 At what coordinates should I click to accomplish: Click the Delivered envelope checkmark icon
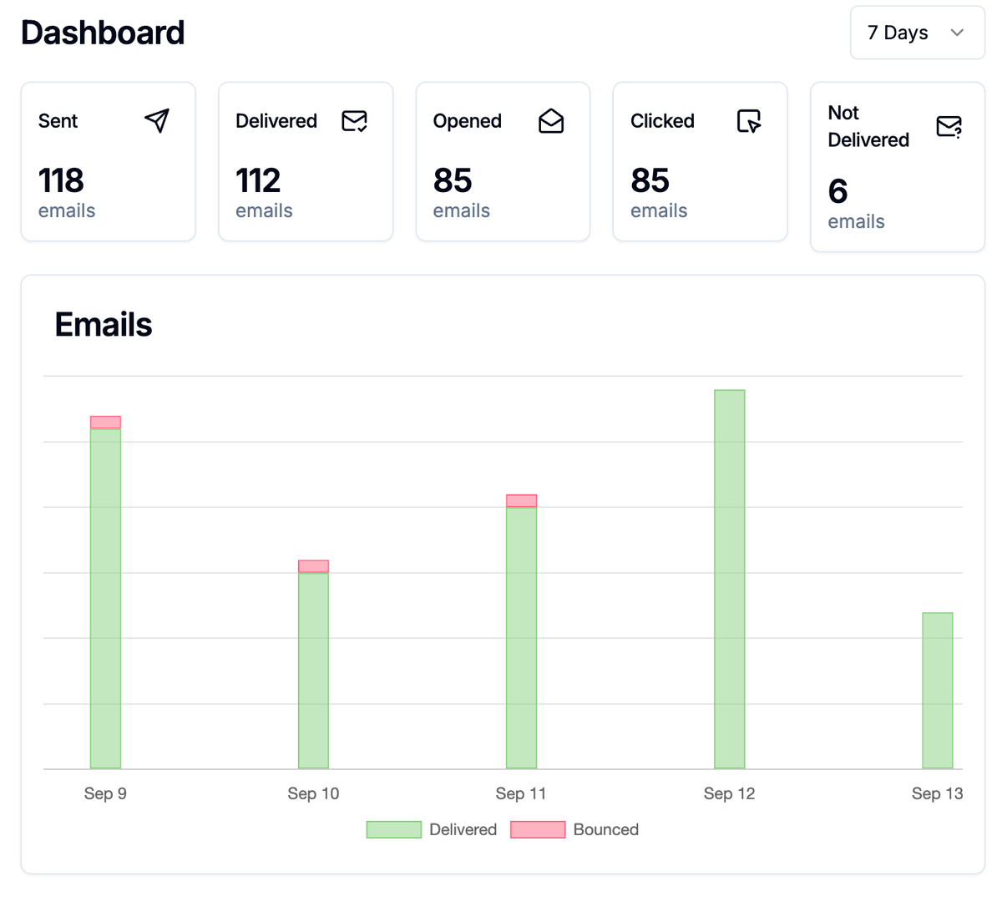[354, 121]
